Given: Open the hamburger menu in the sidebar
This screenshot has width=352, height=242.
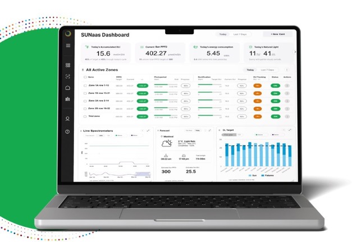Looking at the screenshot, I should pyautogui.click(x=68, y=45).
